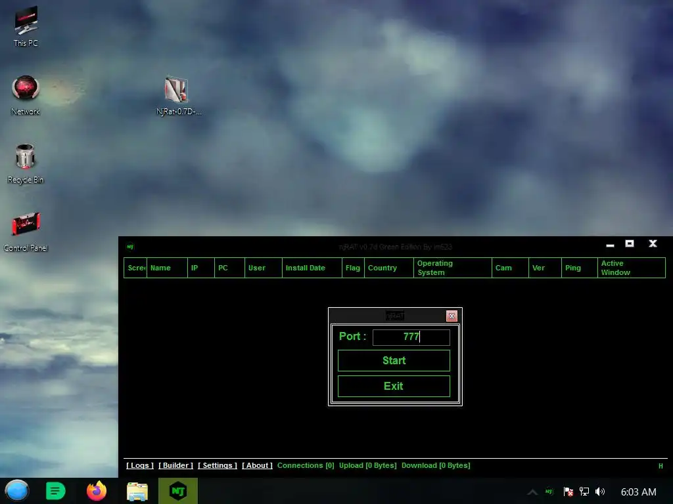
Task: Show hidden tray icons chevron
Action: click(x=532, y=492)
